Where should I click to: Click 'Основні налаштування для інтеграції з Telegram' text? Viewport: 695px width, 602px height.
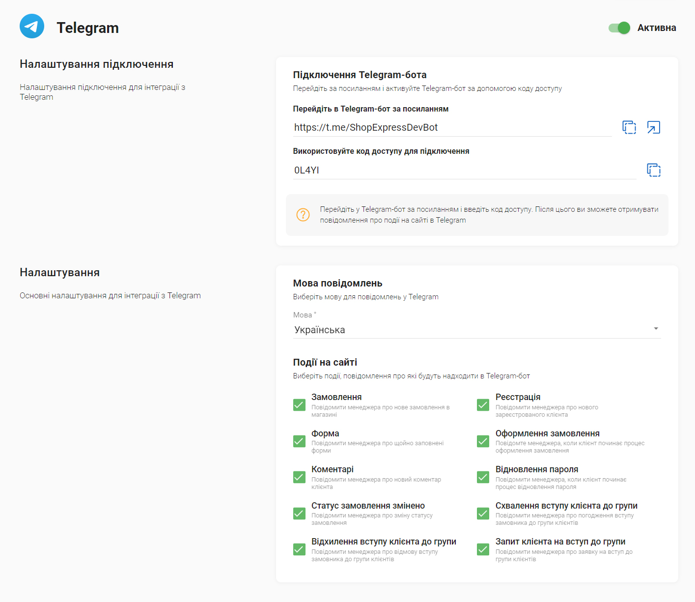110,295
